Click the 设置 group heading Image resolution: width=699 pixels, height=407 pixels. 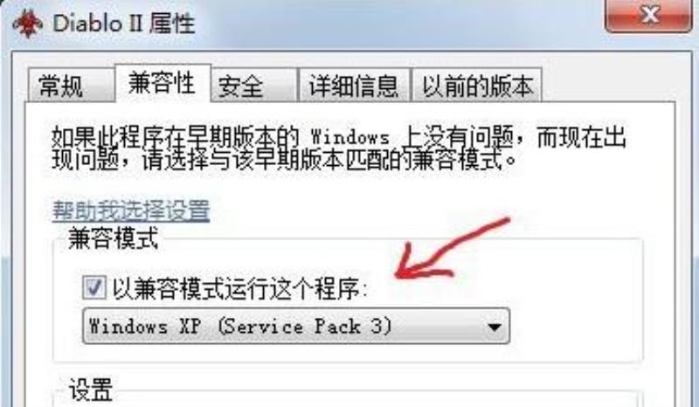91,390
